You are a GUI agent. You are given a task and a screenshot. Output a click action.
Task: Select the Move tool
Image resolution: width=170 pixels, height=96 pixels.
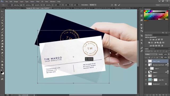[2, 11]
